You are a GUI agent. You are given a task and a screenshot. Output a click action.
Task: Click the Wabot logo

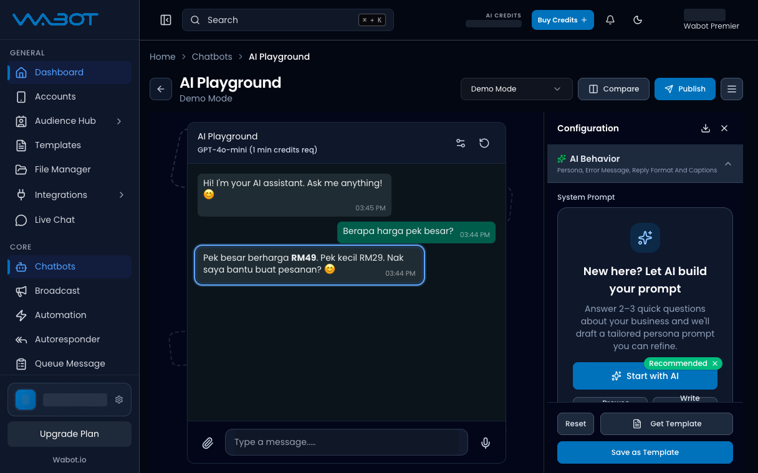pos(55,19)
